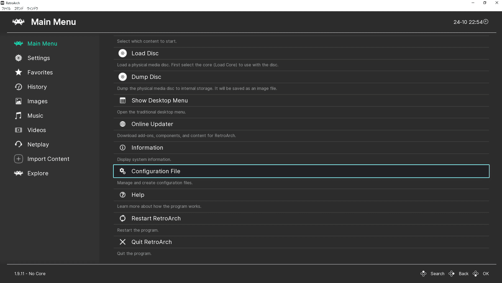Click the OK gamepad hint icon

476,273
